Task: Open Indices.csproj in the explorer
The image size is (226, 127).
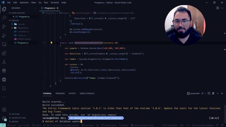Action: (24, 39)
